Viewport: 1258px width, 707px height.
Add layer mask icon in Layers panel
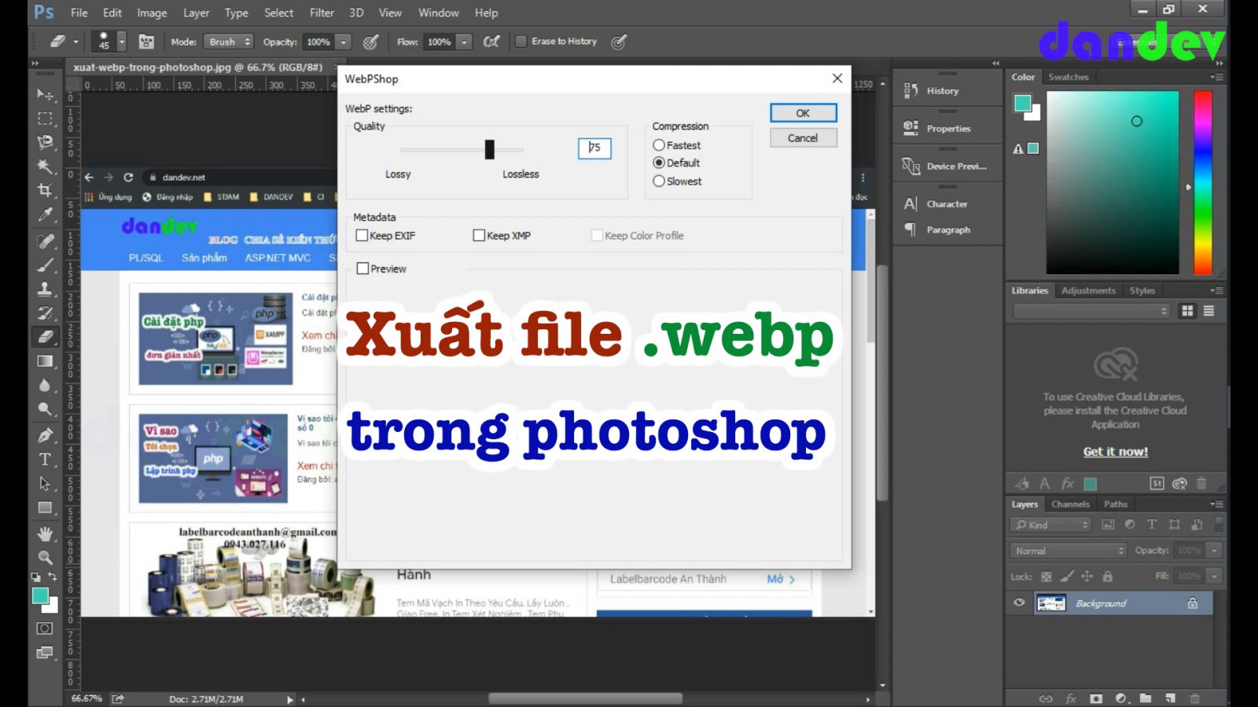pyautogui.click(x=1096, y=698)
